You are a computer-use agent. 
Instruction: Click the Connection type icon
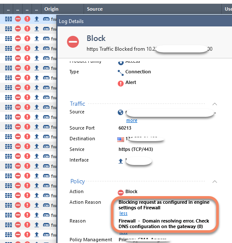click(121, 73)
